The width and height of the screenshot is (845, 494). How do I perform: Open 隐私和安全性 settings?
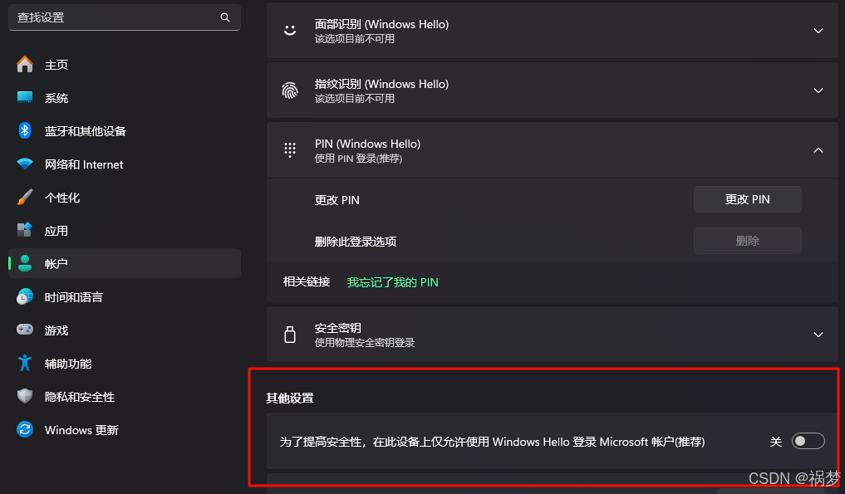125,397
